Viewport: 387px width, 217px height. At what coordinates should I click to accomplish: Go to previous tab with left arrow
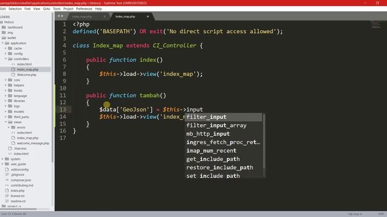pyautogui.click(x=59, y=16)
